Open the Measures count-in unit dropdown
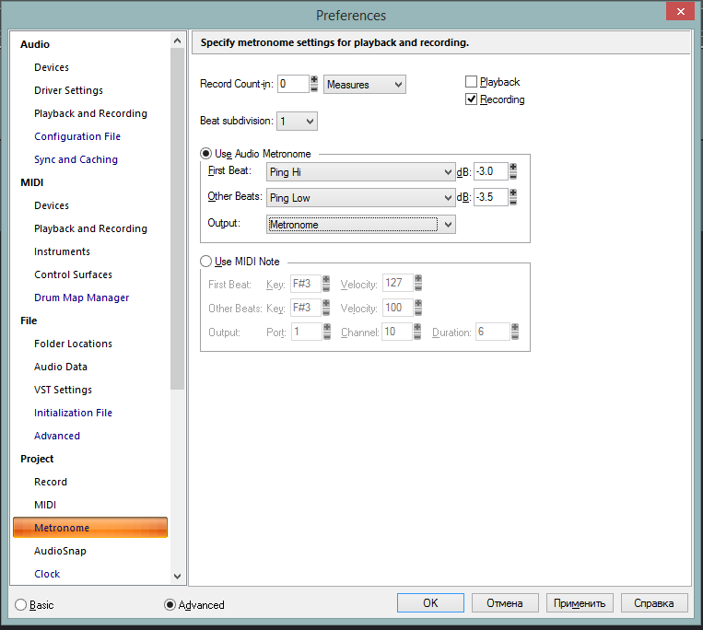Viewport: 703px width, 630px height. (x=365, y=84)
